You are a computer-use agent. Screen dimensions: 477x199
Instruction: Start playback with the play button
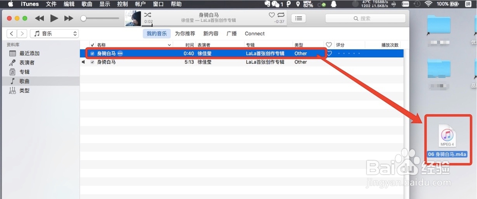[54, 18]
